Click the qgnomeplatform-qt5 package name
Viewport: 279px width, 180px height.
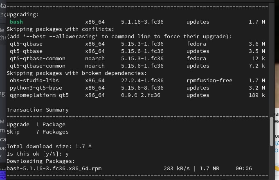tap(39, 95)
